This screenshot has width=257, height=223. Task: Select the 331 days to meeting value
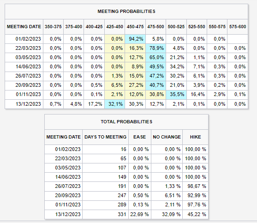point(105,214)
